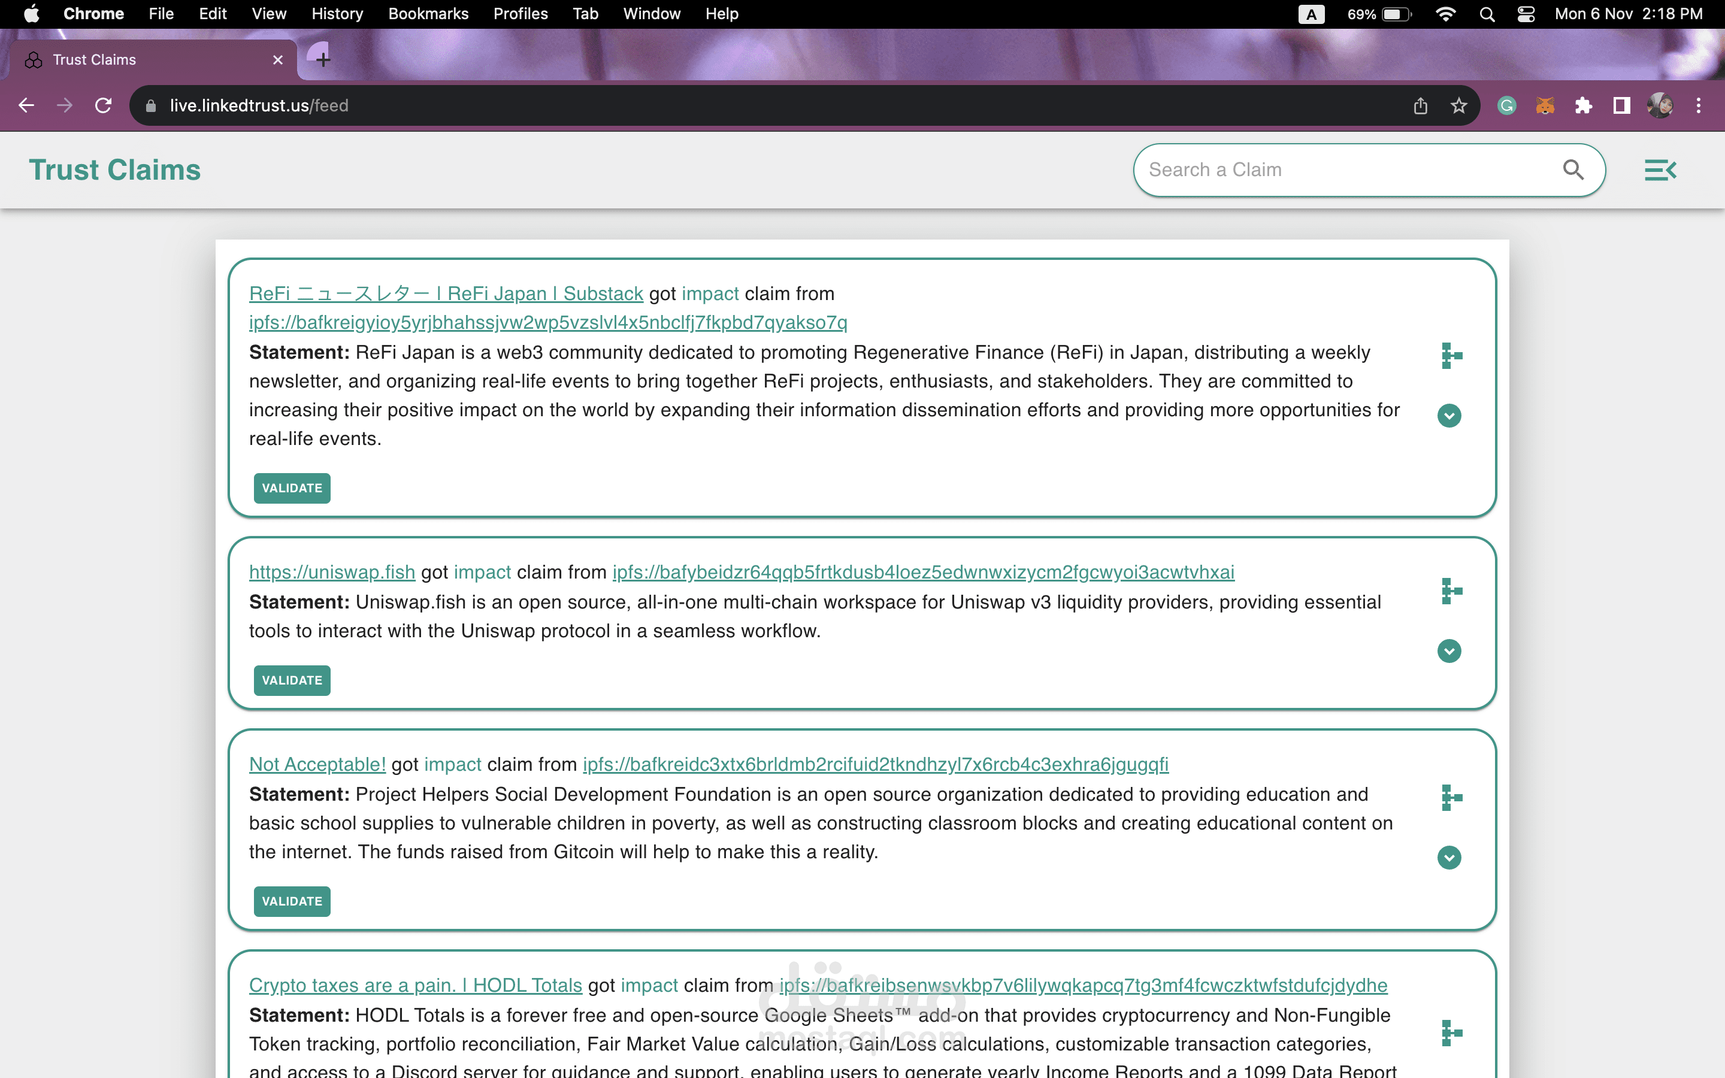Click the battery status icon
This screenshot has width=1725, height=1078.
pos(1380,14)
